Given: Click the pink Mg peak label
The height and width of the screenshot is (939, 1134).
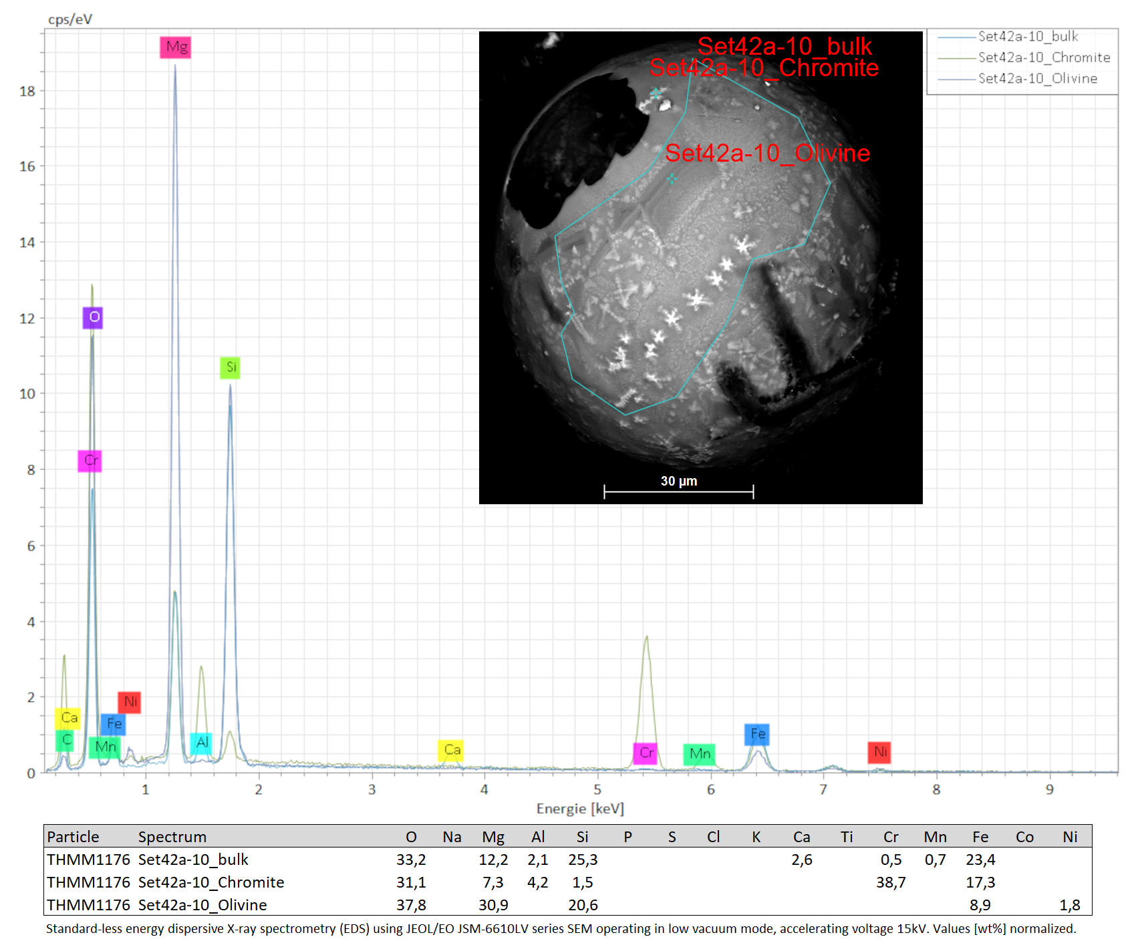Looking at the screenshot, I should point(175,47).
